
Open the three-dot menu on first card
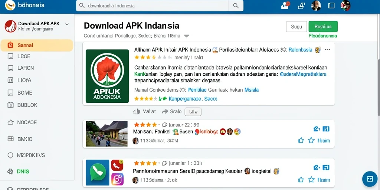tap(327, 50)
